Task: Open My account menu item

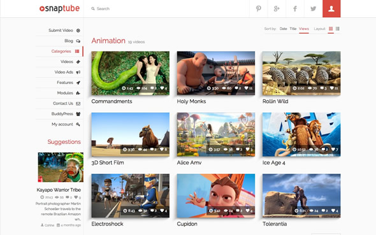Action: pos(62,124)
